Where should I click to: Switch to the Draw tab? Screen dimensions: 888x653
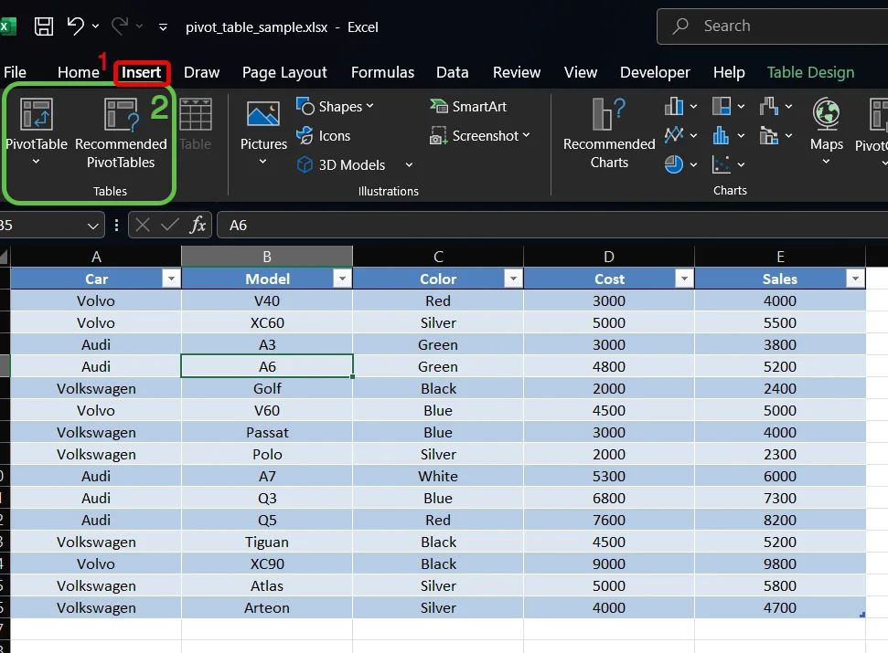[201, 72]
